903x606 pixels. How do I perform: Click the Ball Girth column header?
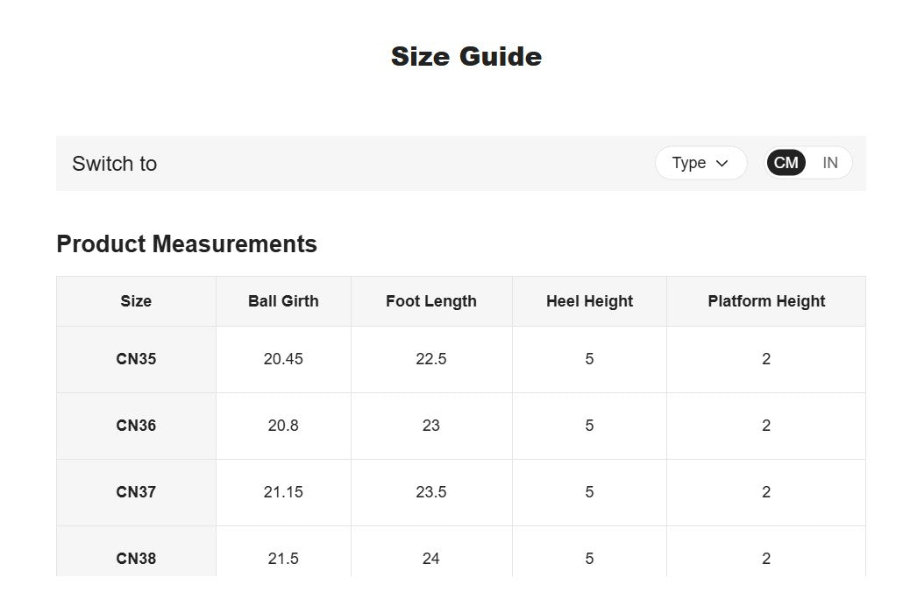283,301
